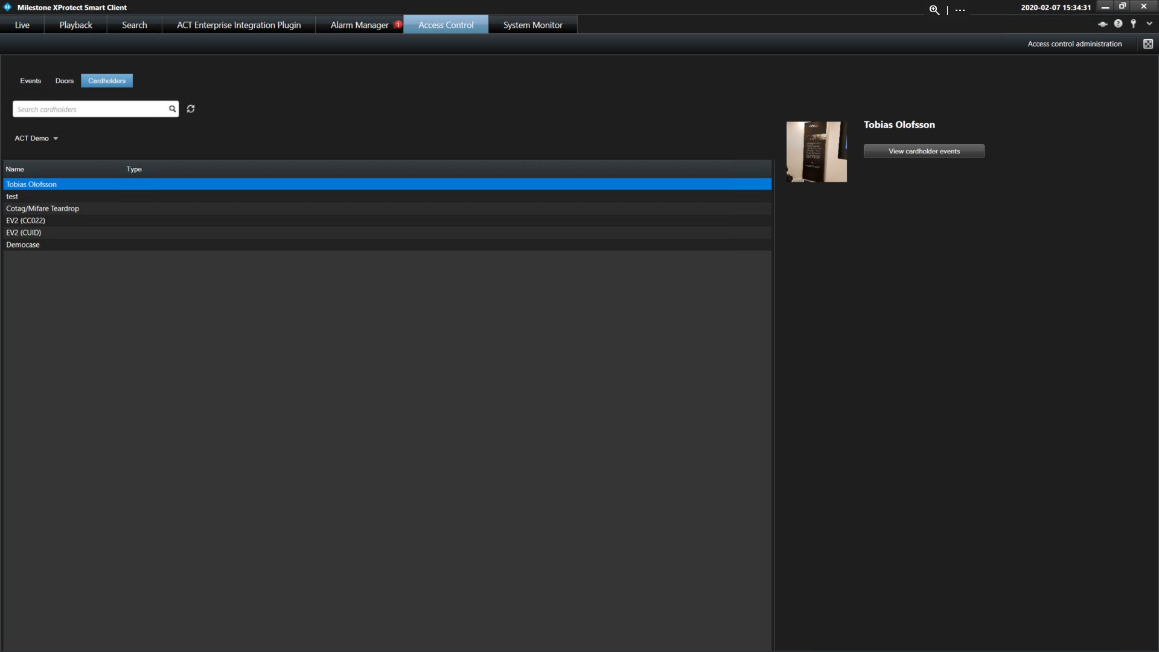The width and height of the screenshot is (1159, 652).
Task: Open the ACT Demo dropdown
Action: [x=36, y=138]
